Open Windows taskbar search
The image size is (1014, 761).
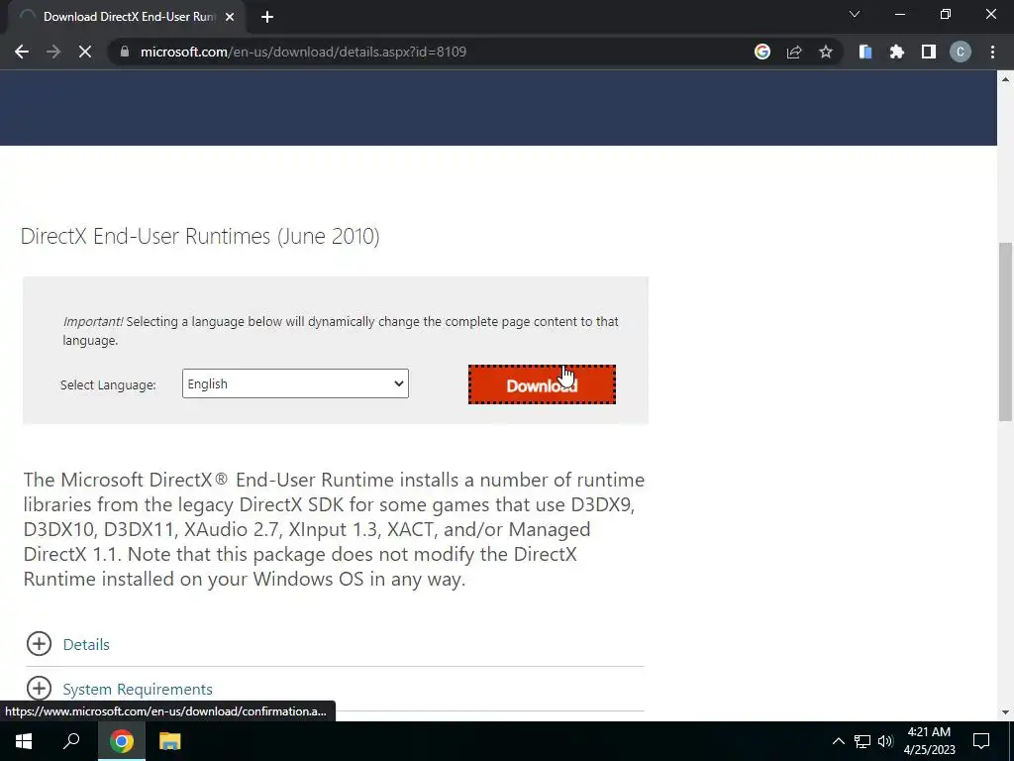[71, 741]
